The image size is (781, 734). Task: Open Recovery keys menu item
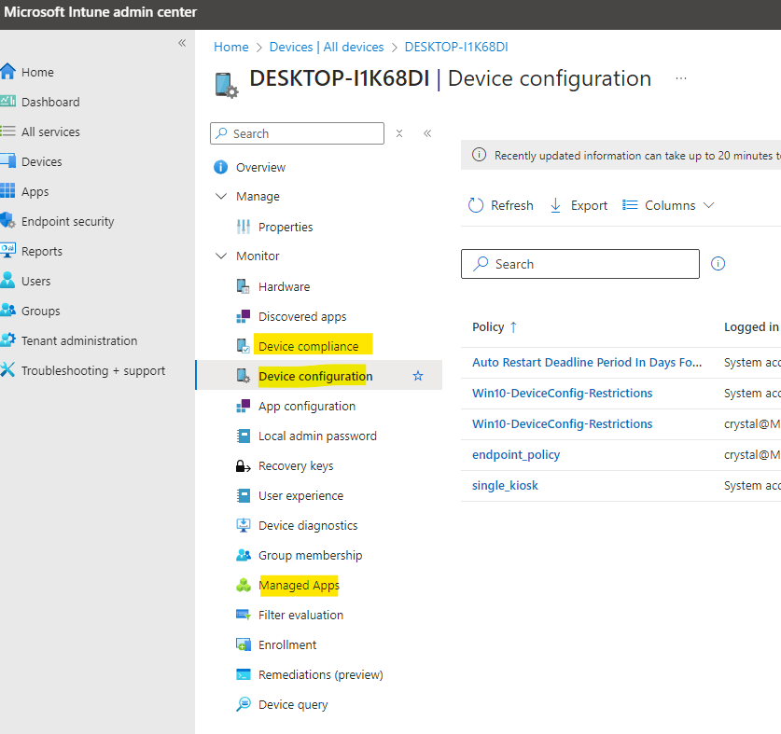click(x=296, y=466)
